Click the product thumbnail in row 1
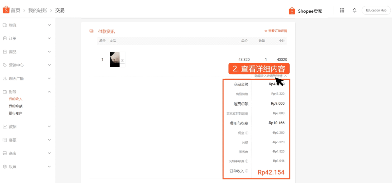The image size is (392, 183). [117, 59]
